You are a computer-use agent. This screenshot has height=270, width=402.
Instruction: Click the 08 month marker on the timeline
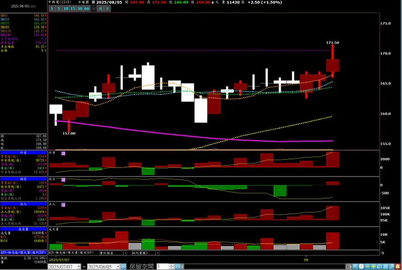(x=306, y=260)
